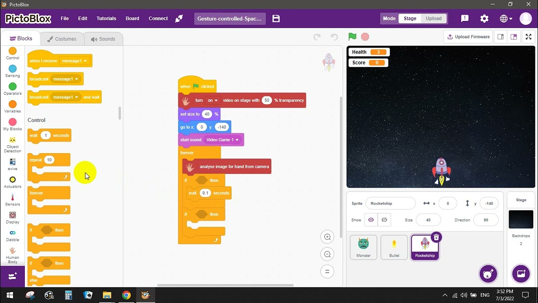Click the Add Extension button
The image size is (538, 303).
click(x=13, y=276)
